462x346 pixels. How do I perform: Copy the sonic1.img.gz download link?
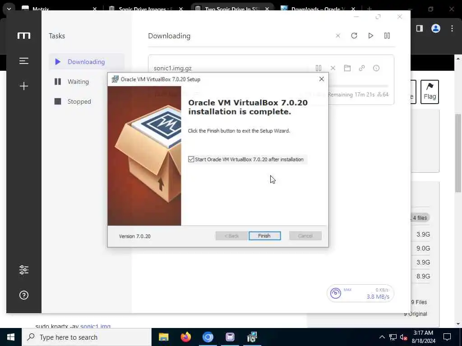tap(362, 68)
